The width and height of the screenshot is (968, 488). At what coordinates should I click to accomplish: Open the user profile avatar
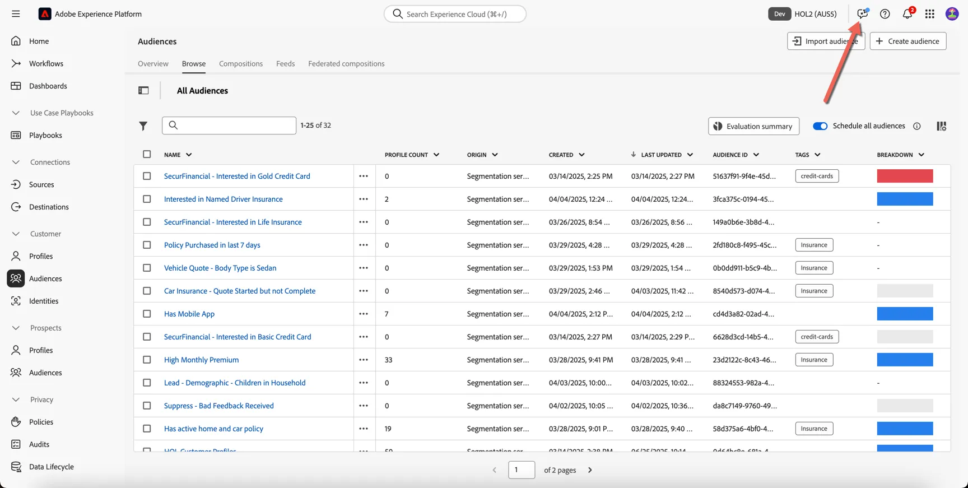click(x=952, y=14)
